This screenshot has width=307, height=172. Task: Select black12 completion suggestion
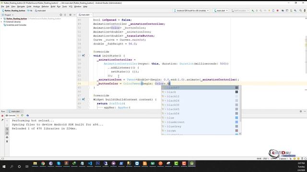click(200, 97)
